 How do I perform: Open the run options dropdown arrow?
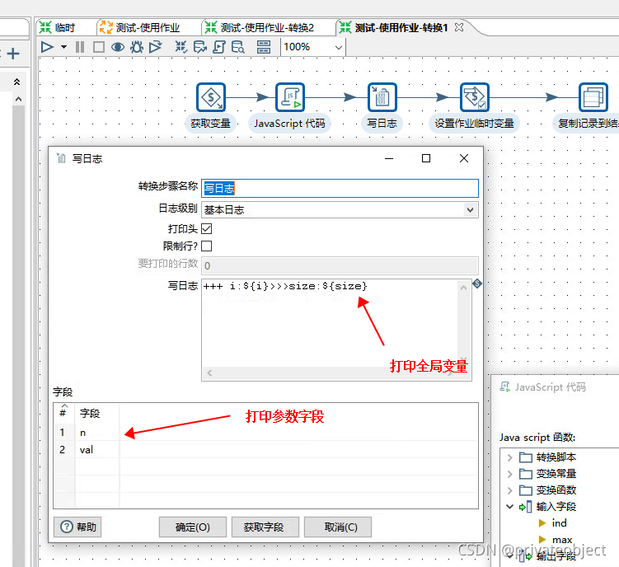click(x=63, y=47)
